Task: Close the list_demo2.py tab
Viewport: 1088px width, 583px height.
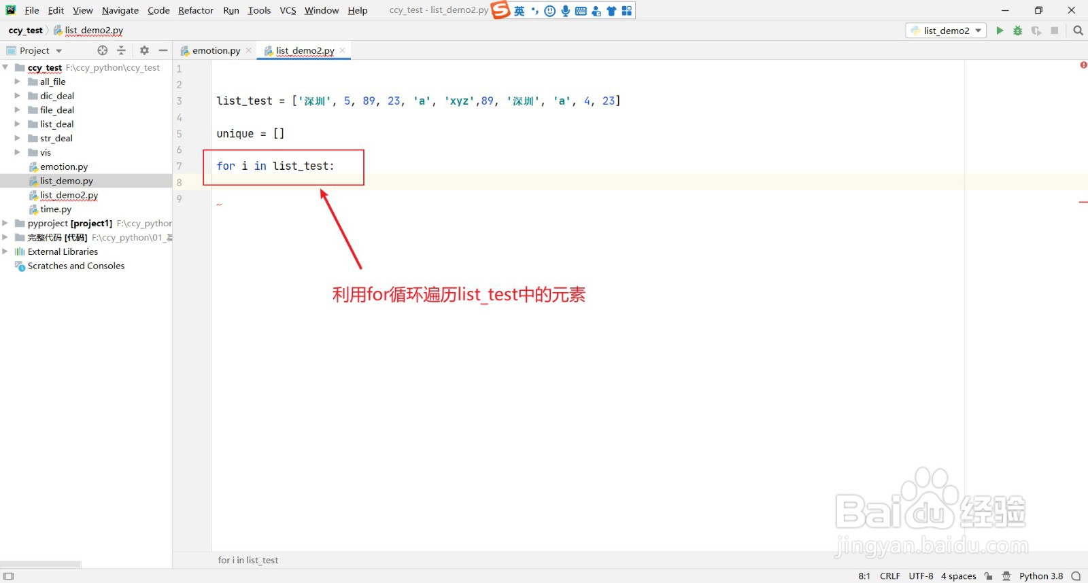Action: [343, 50]
